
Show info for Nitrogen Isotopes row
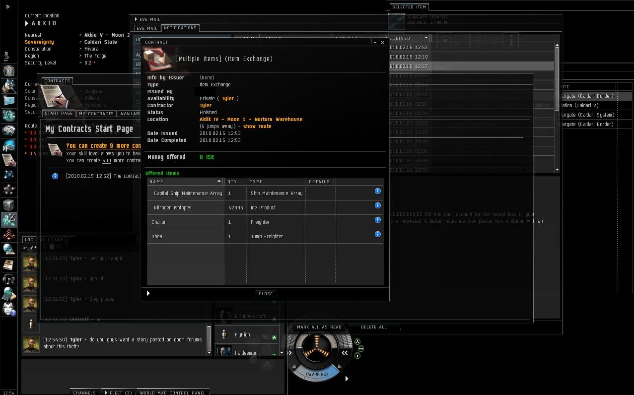(x=377, y=205)
